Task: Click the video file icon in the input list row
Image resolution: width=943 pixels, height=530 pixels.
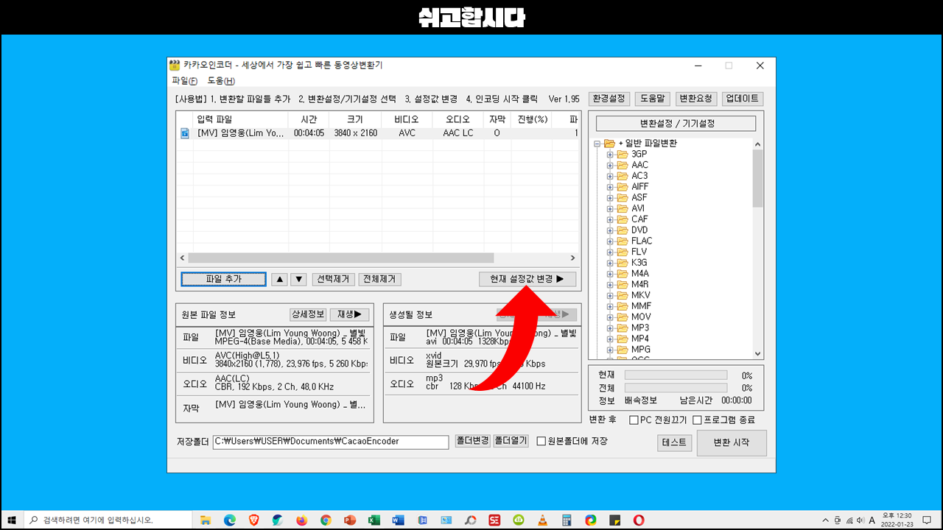Action: 185,133
